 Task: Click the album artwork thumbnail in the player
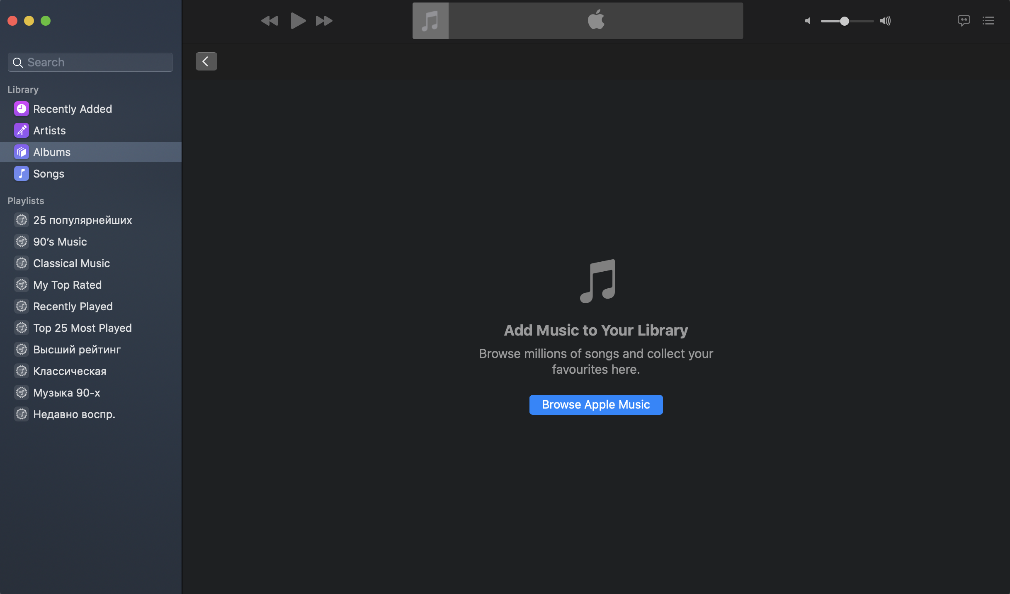430,21
